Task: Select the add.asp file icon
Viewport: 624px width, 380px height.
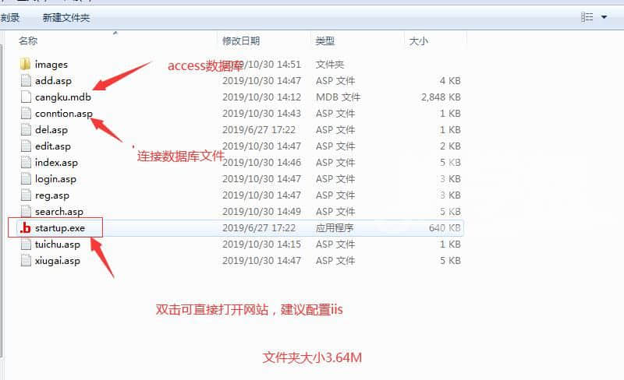Action: click(25, 81)
